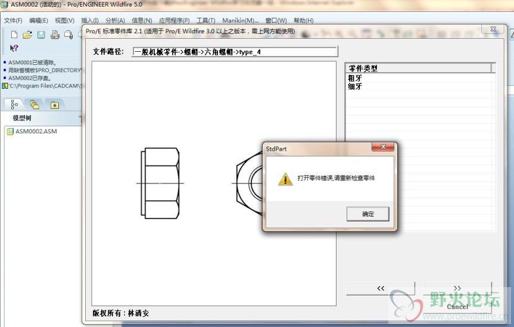Click the Print icon in toolbar
Screen dimensions: 514x327
pyautogui.click(x=55, y=35)
